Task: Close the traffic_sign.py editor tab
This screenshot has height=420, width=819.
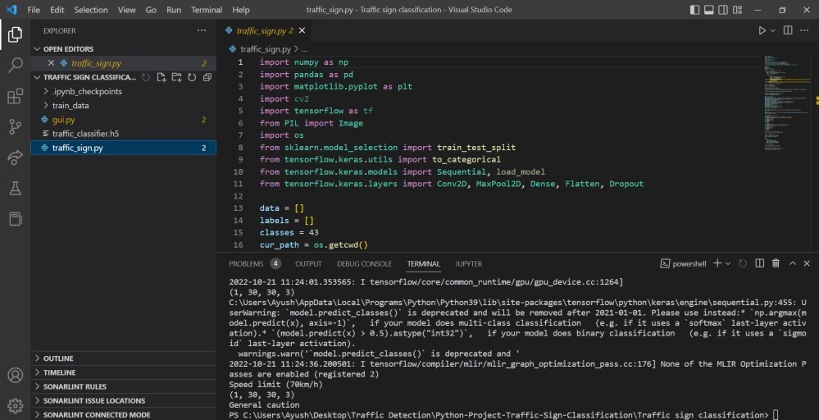Action: (302, 31)
